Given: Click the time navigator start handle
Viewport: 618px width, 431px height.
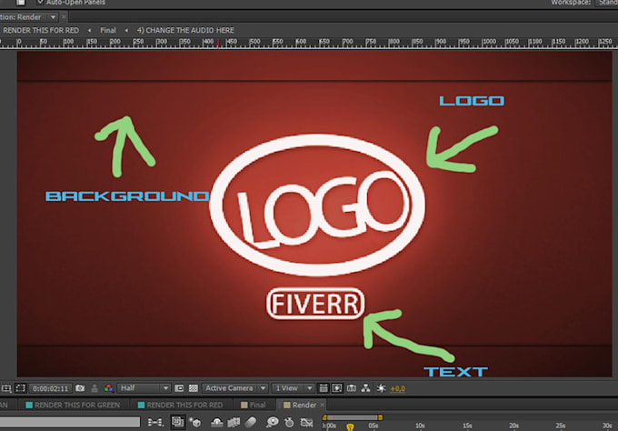Looking at the screenshot, I should coord(324,417).
